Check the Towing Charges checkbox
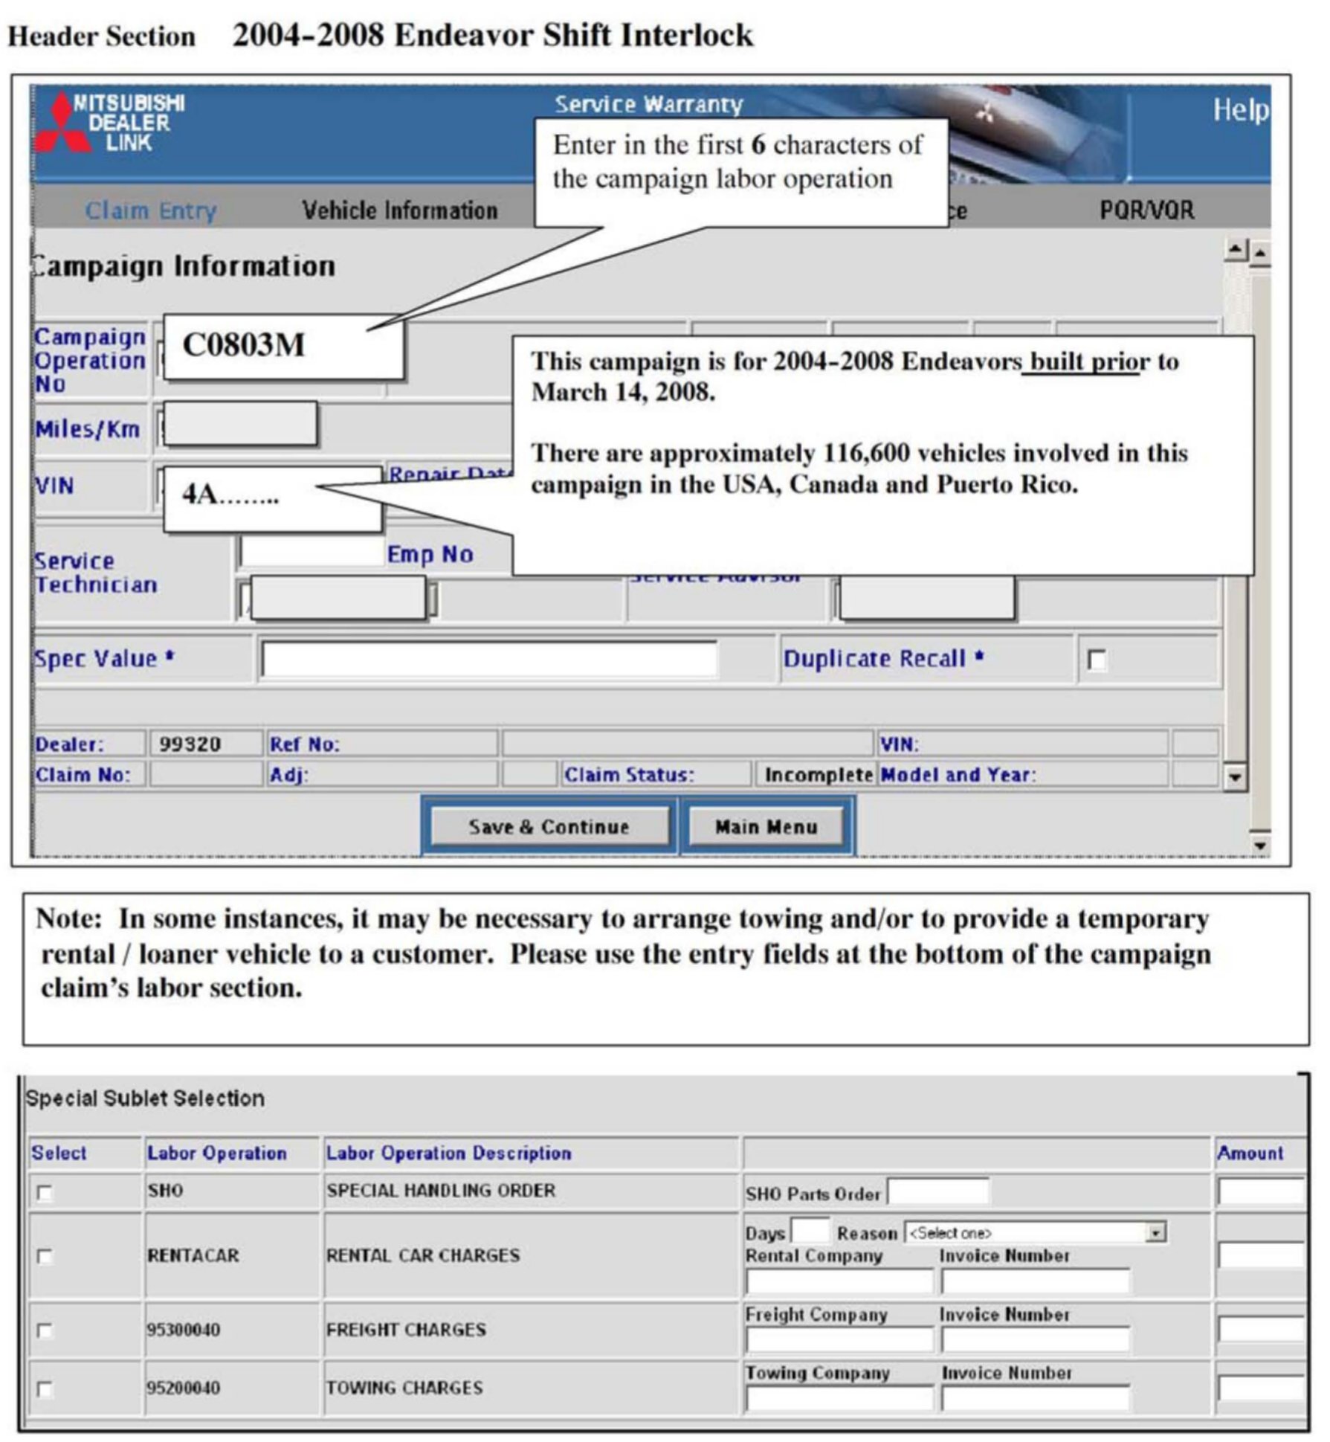This screenshot has width=1330, height=1442. pos(45,1388)
